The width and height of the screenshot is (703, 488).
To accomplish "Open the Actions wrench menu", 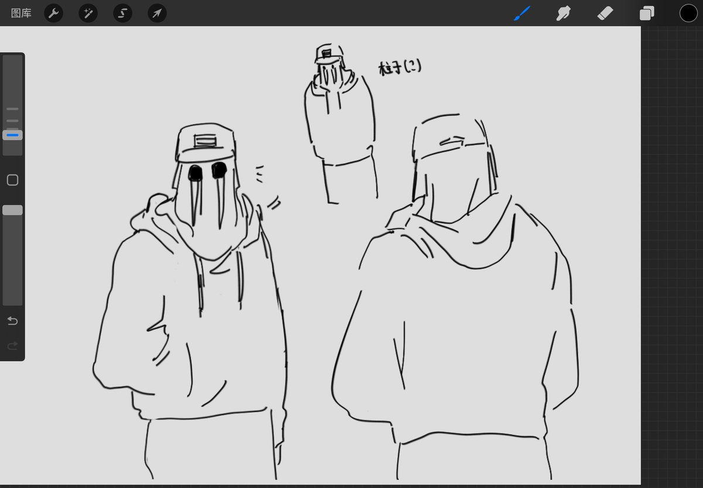I will 54,13.
